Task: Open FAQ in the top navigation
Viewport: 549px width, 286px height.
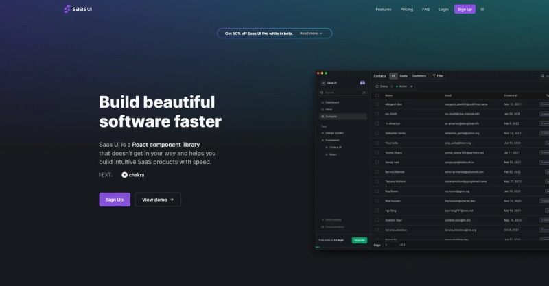Action: 425,10
